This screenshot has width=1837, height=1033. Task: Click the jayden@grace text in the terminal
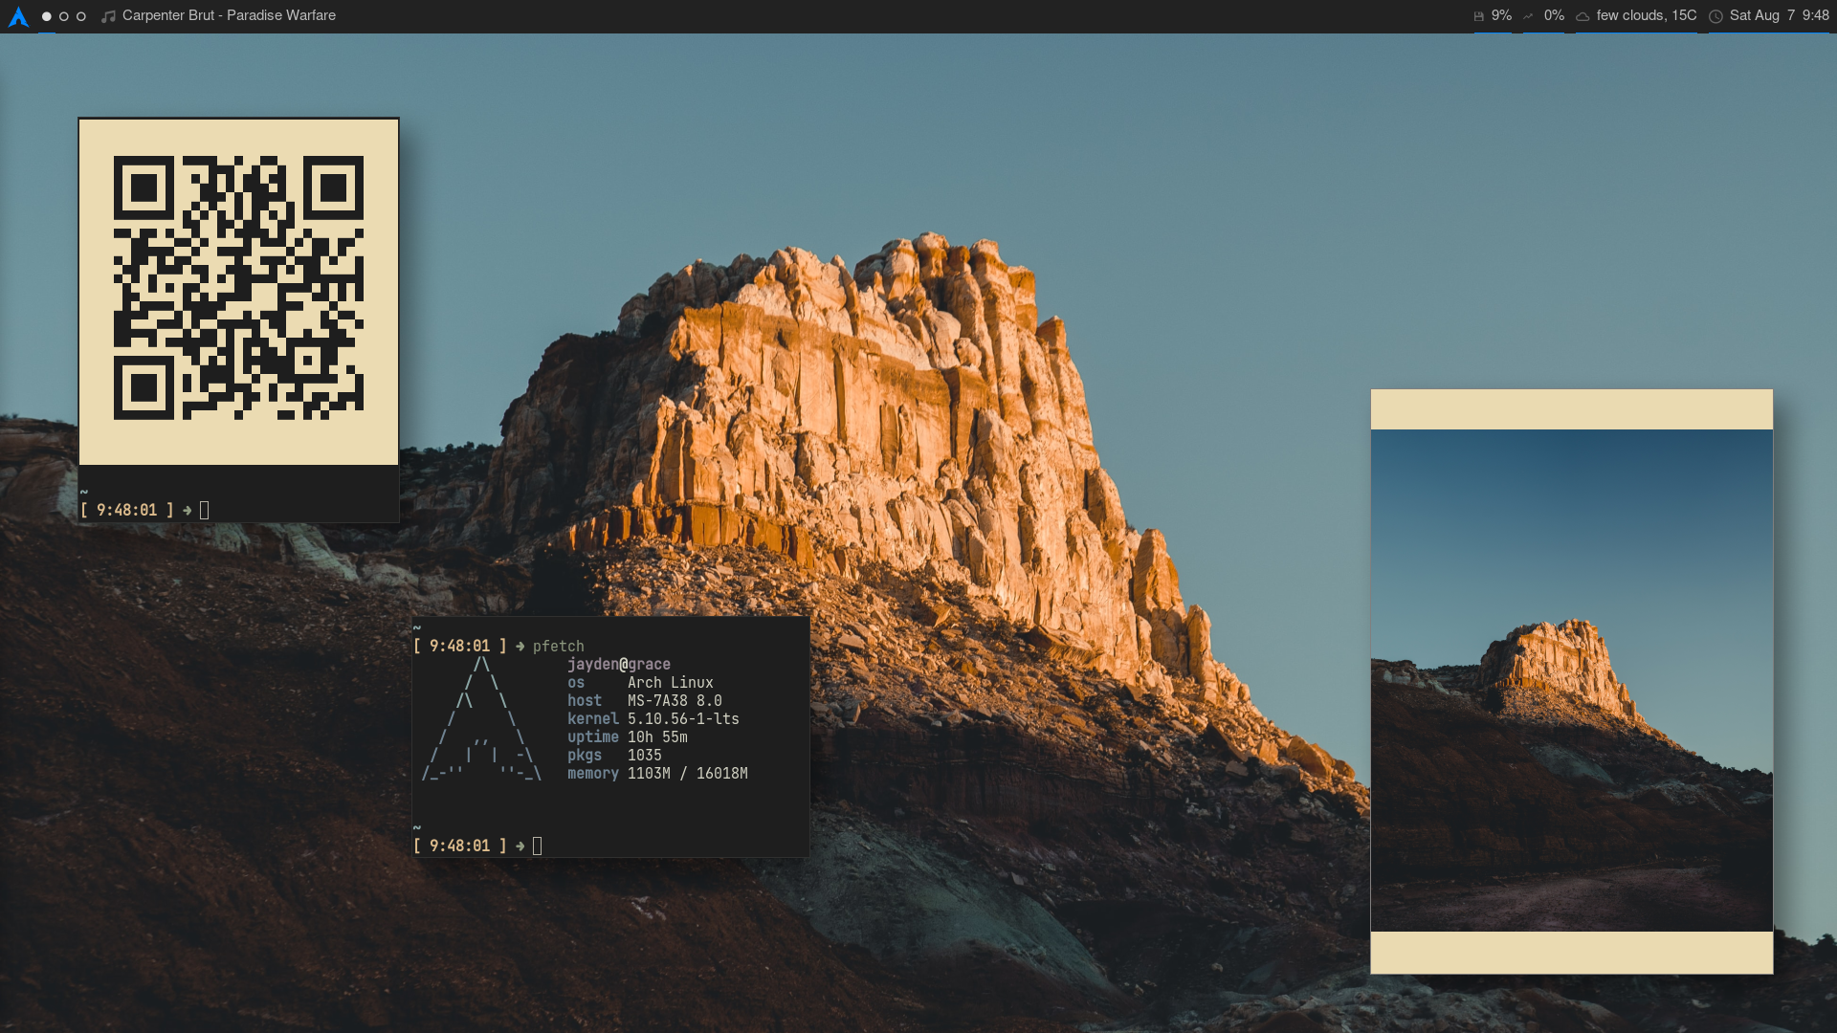(618, 664)
